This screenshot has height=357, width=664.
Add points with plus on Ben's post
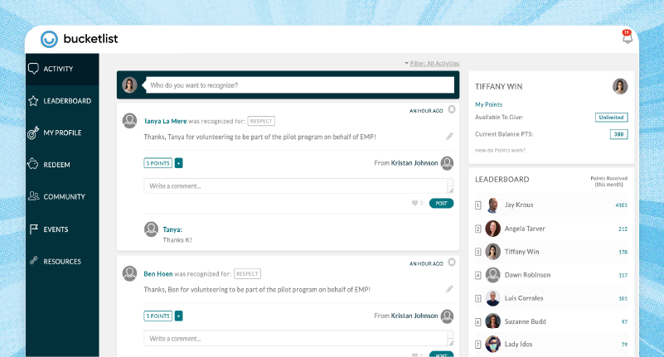[x=179, y=316]
